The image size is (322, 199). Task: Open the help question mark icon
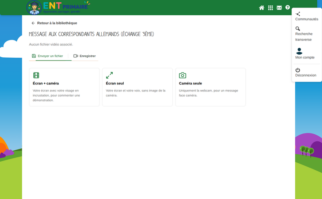[x=287, y=7]
